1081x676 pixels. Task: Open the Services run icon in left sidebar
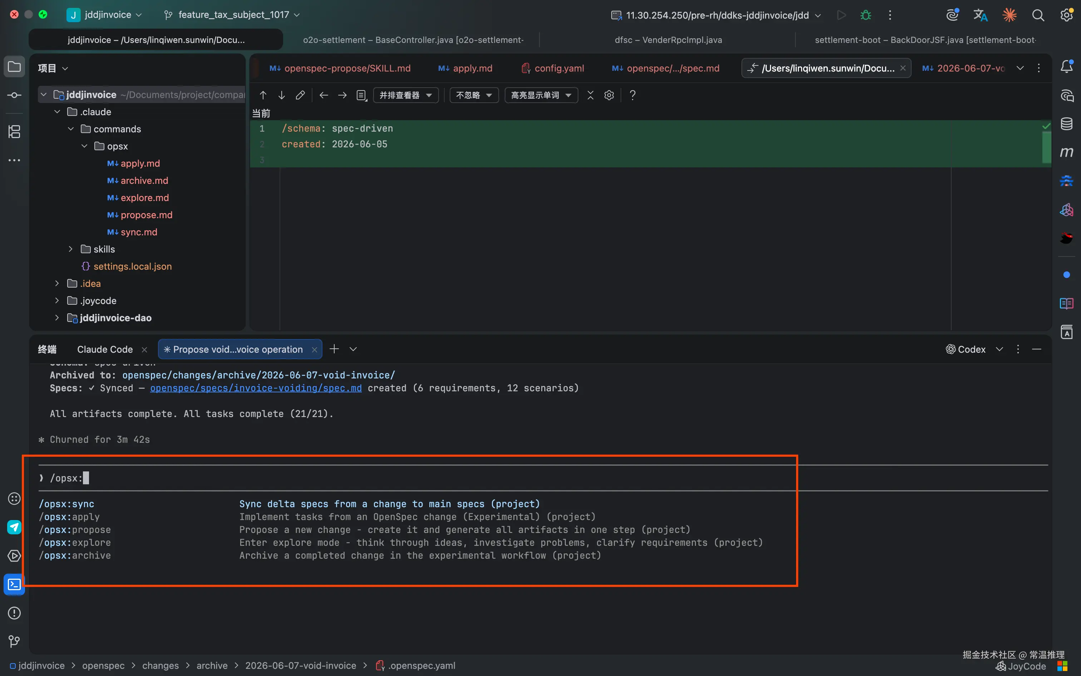(14, 556)
